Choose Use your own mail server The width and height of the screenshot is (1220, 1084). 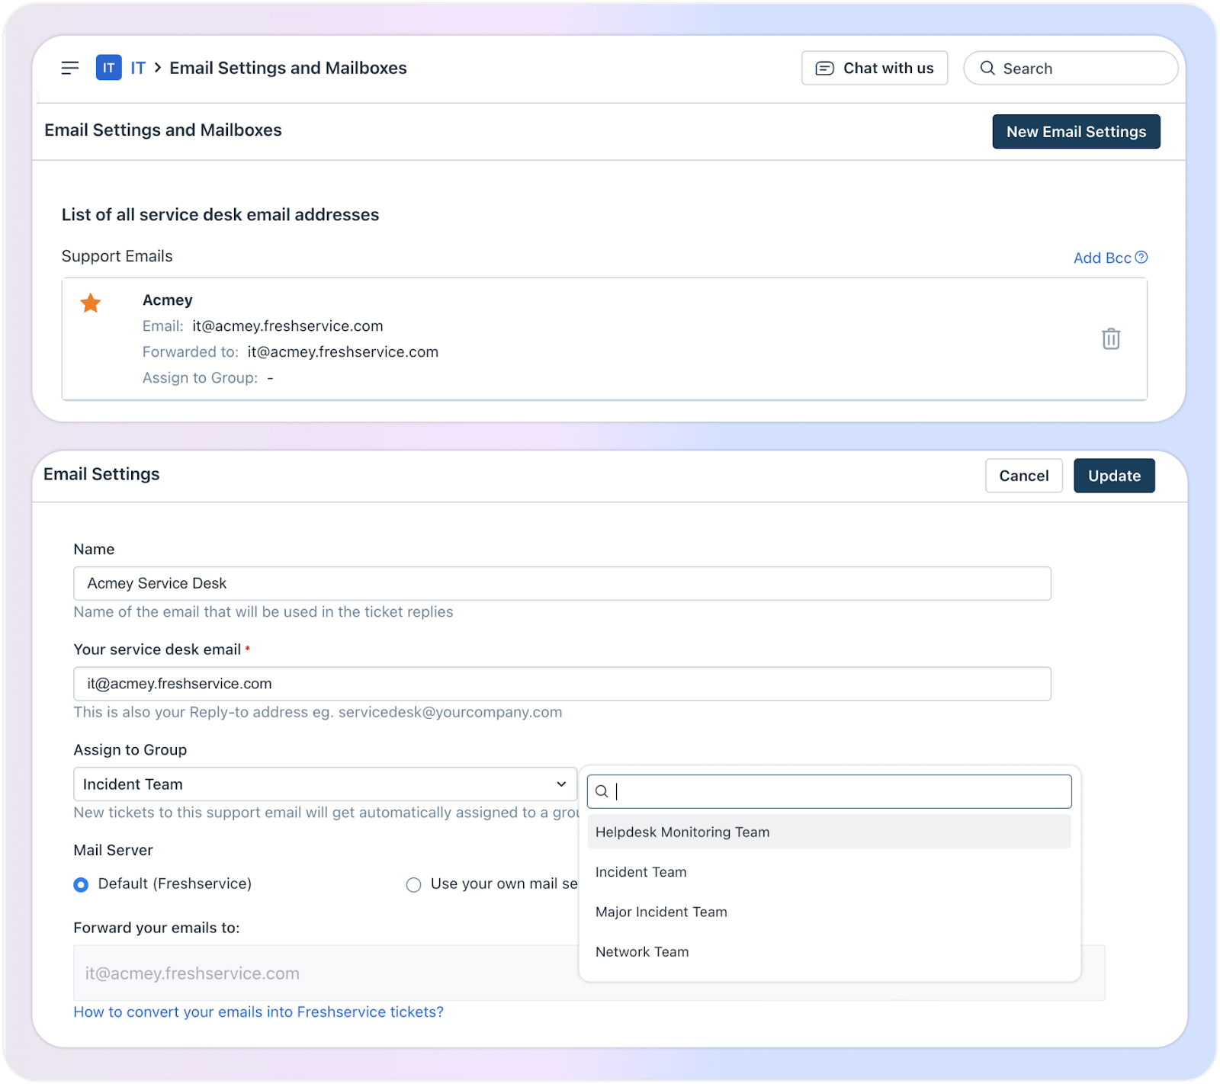[413, 884]
